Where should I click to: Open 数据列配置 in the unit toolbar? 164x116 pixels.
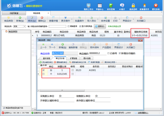(x=94, y=62)
